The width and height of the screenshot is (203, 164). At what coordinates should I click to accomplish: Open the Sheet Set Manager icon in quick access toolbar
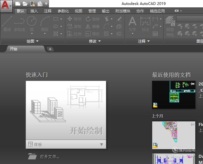(40, 4)
